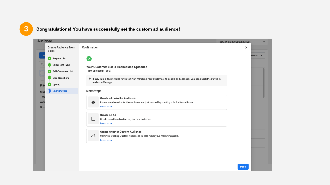Open the Columns dropdown
330x185 pixels.
coord(258,55)
